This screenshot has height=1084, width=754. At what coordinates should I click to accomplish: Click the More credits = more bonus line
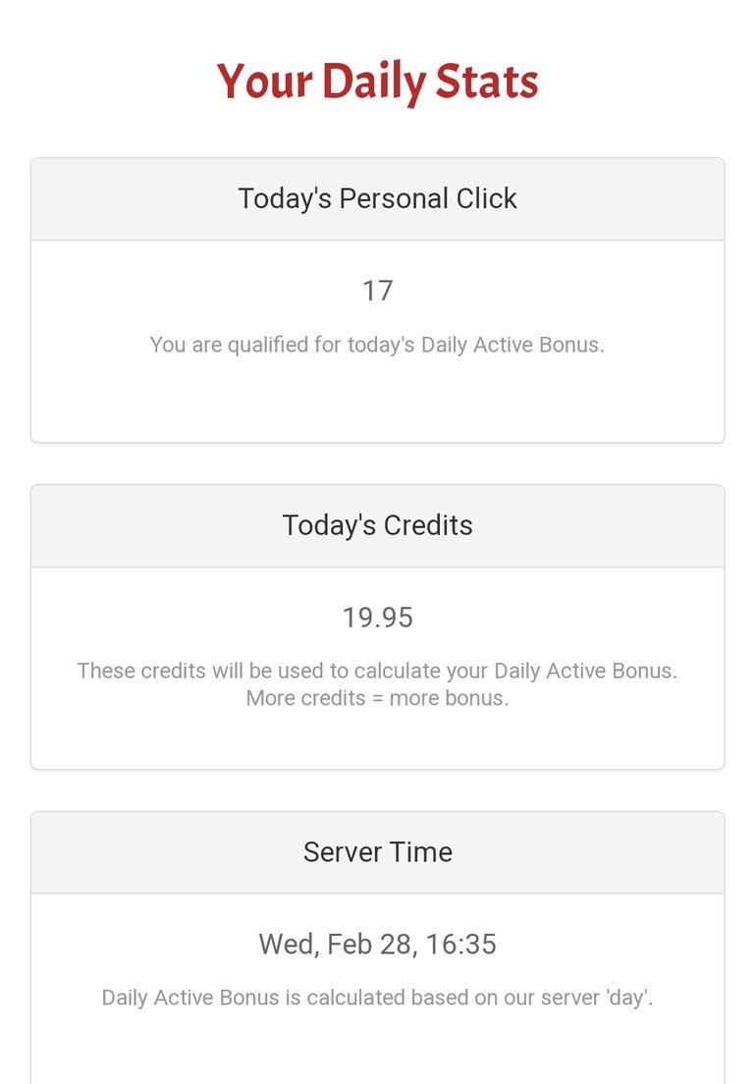(377, 698)
